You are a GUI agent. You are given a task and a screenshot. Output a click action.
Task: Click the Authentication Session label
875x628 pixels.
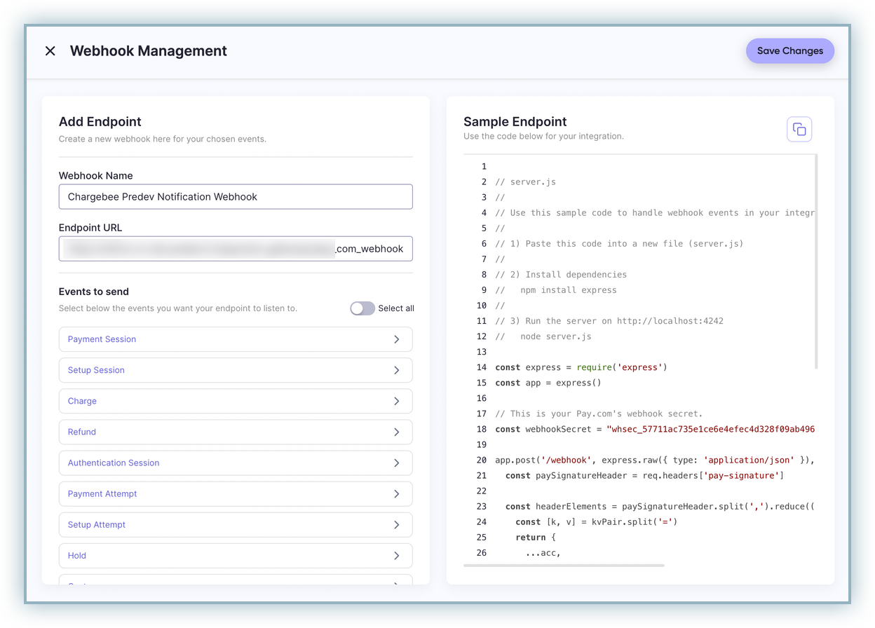(114, 463)
